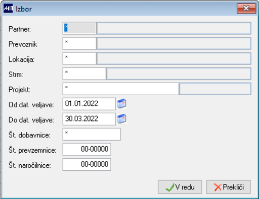259x199 pixels.
Task: Open calendar for Do dat. veljave
Action: tap(122, 118)
